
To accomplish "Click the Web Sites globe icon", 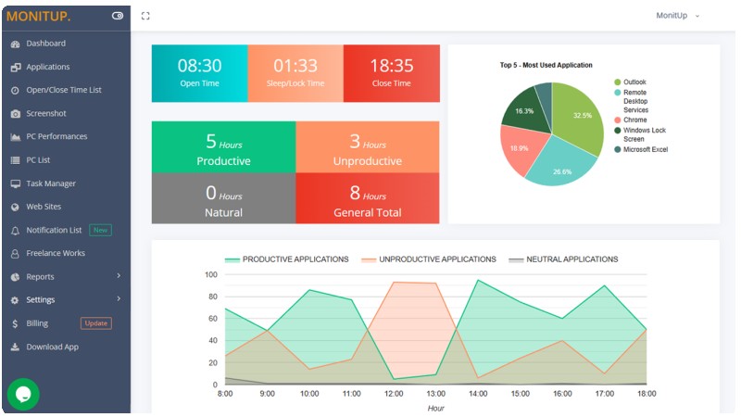I will tap(15, 207).
